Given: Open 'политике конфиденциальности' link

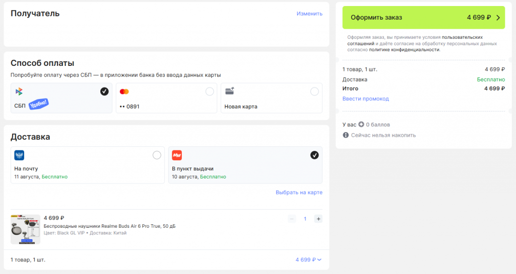Looking at the screenshot, I should (x=404, y=50).
